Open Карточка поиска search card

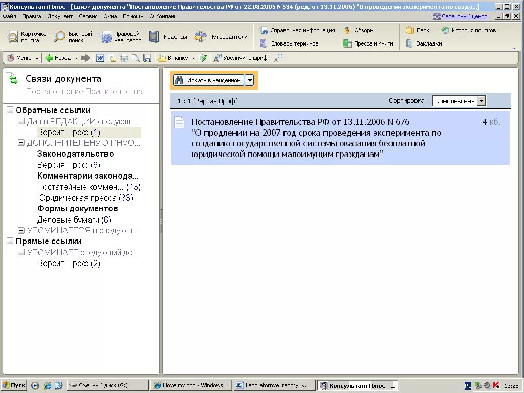pos(27,37)
